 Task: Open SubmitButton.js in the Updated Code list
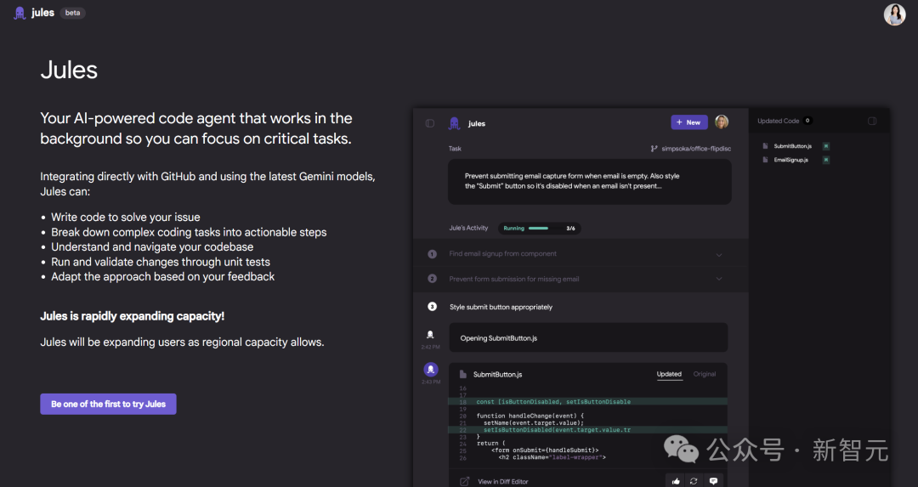(x=792, y=146)
